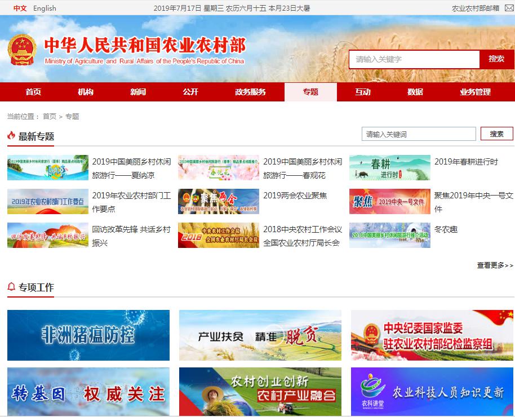
Task: Open 2018中央农村工作会议 text link
Action: coord(303,236)
